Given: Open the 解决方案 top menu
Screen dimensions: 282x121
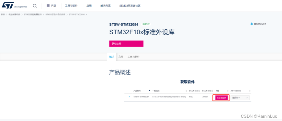Looking at the screenshot, I should 106,6.
